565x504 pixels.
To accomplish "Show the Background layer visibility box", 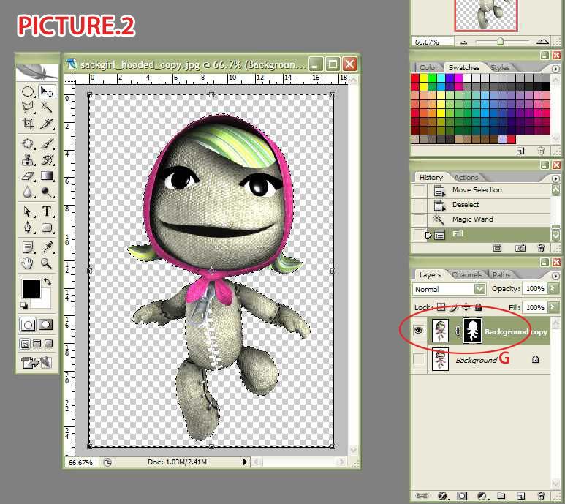I will click(418, 359).
